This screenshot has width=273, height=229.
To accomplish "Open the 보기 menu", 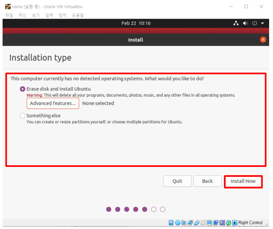I will coord(36,15).
